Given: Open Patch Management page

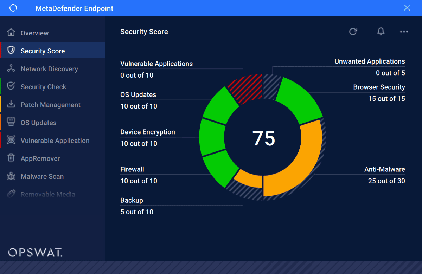Looking at the screenshot, I should tap(53, 105).
